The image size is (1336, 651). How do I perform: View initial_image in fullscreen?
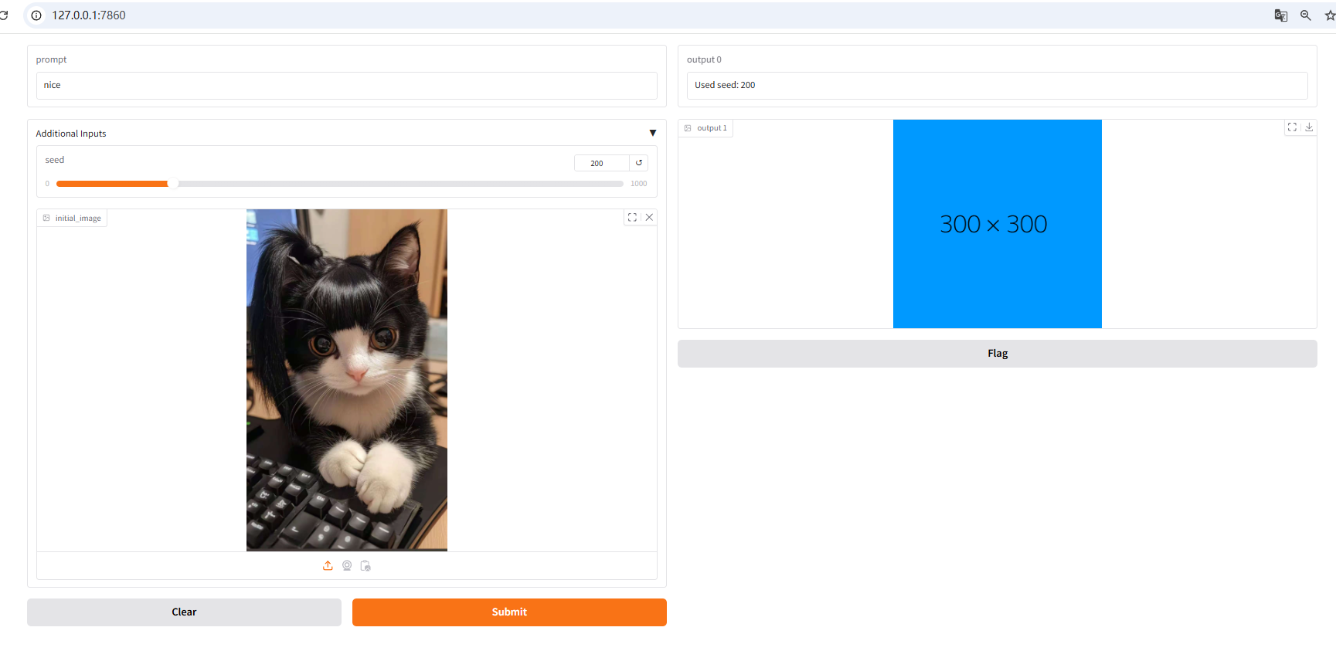click(632, 218)
